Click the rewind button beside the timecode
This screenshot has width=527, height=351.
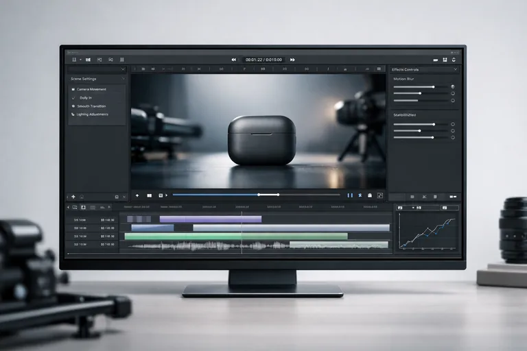click(x=234, y=60)
